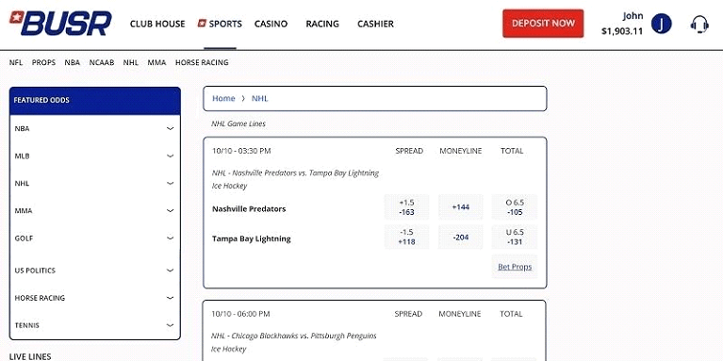Screen dimensions: 723x361
Task: Open the CASINO tab
Action: click(x=271, y=24)
